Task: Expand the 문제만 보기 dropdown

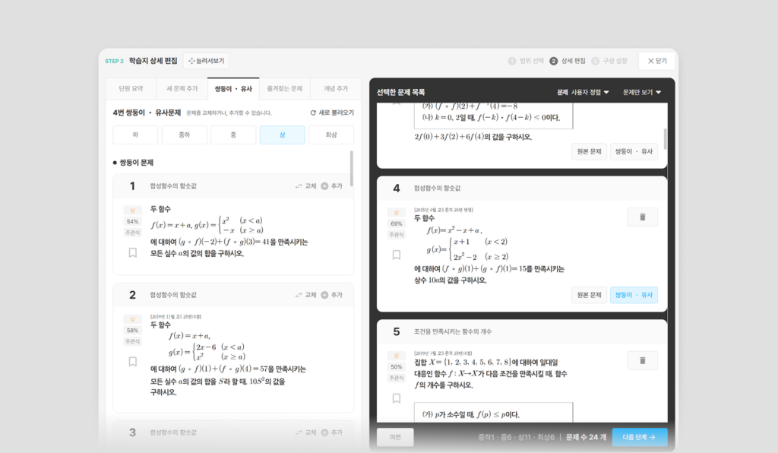Action: [x=642, y=92]
